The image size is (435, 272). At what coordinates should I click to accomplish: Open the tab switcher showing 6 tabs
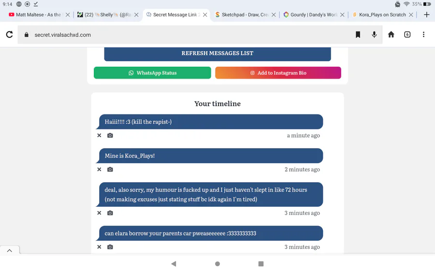point(407,35)
